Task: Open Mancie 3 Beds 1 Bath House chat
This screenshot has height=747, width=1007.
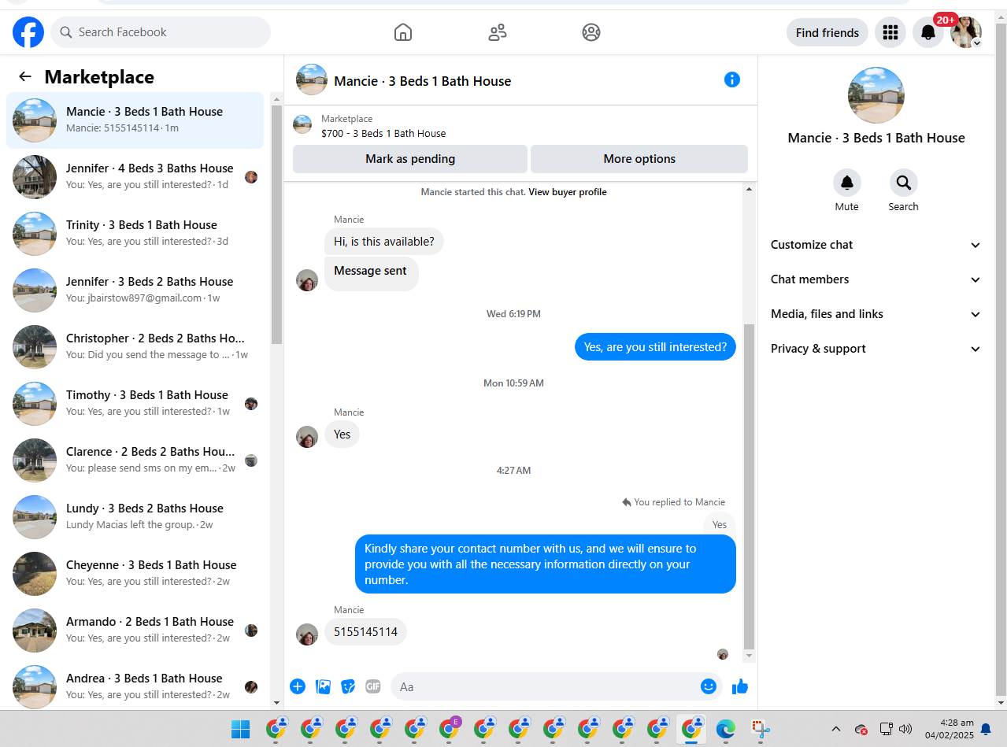Action: coord(135,120)
